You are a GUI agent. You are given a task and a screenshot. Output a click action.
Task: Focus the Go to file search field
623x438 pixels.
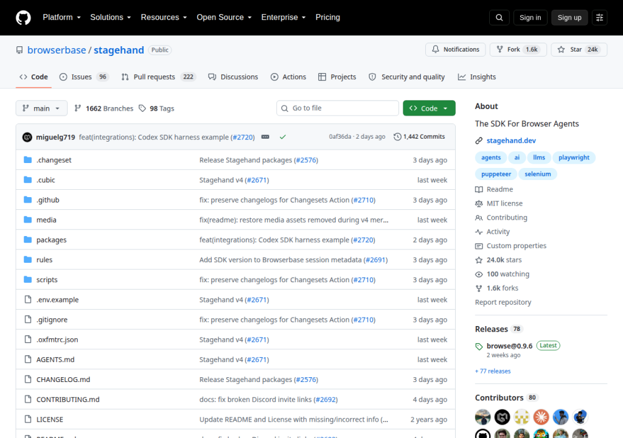coord(337,108)
